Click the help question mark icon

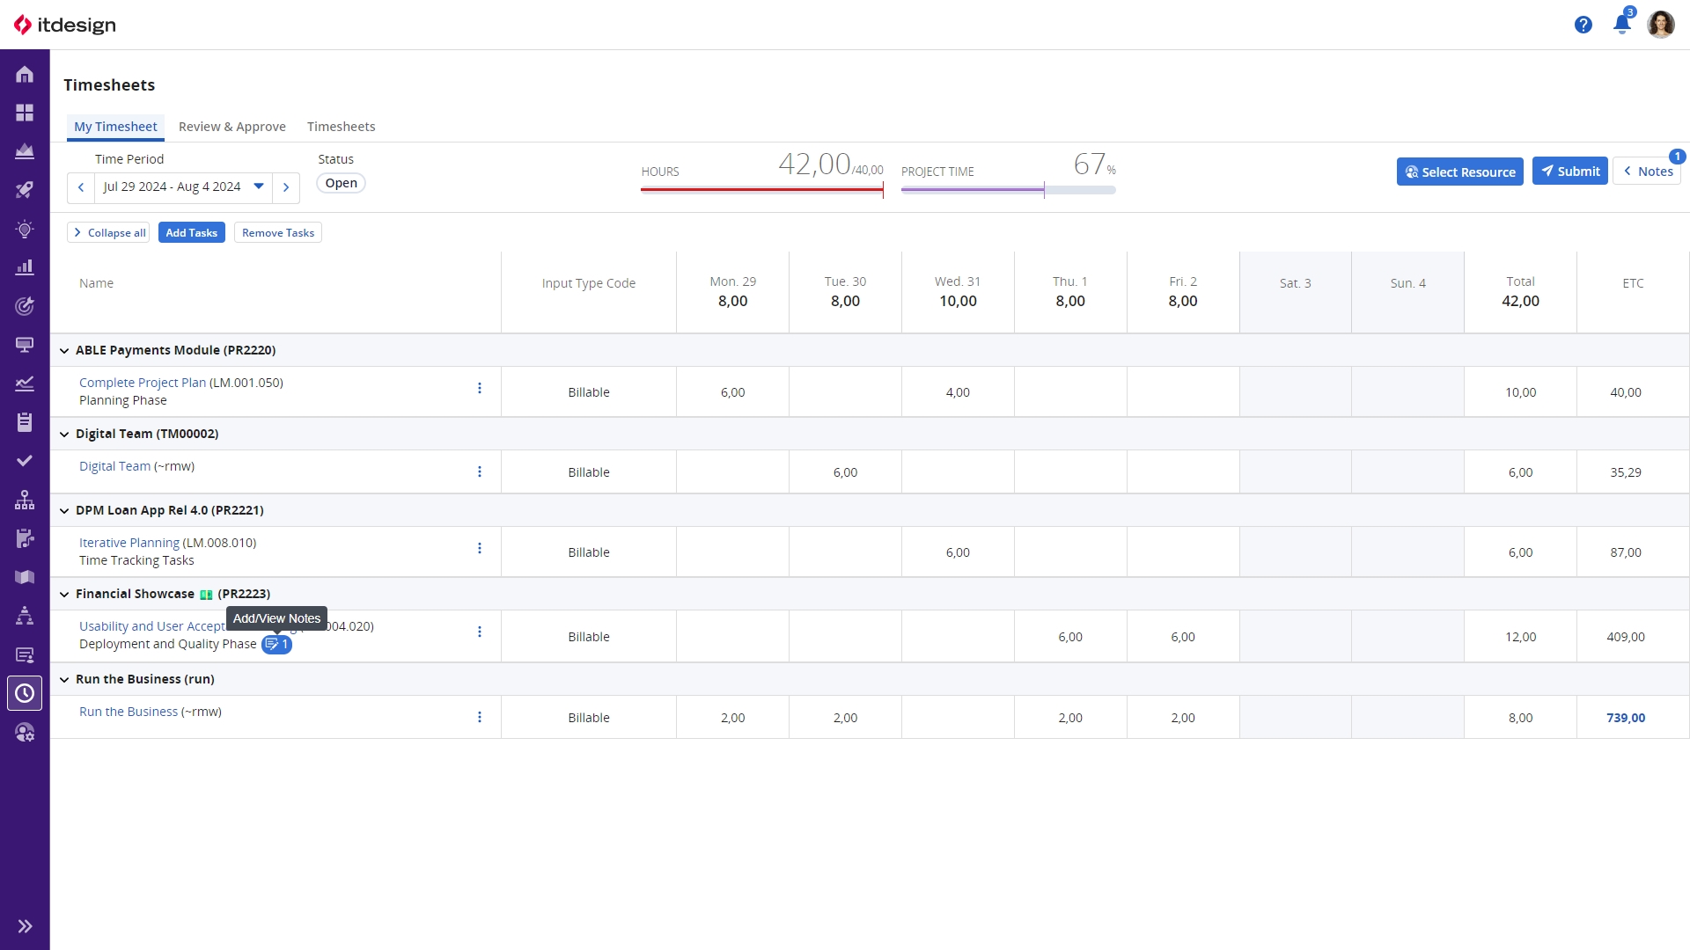coord(1583,25)
